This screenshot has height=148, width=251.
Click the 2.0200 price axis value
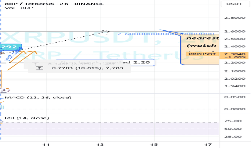click(235, 79)
